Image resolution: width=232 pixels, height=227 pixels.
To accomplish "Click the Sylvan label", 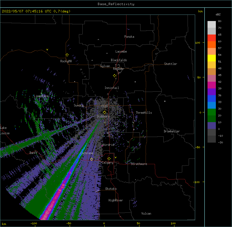I will click(105, 66).
